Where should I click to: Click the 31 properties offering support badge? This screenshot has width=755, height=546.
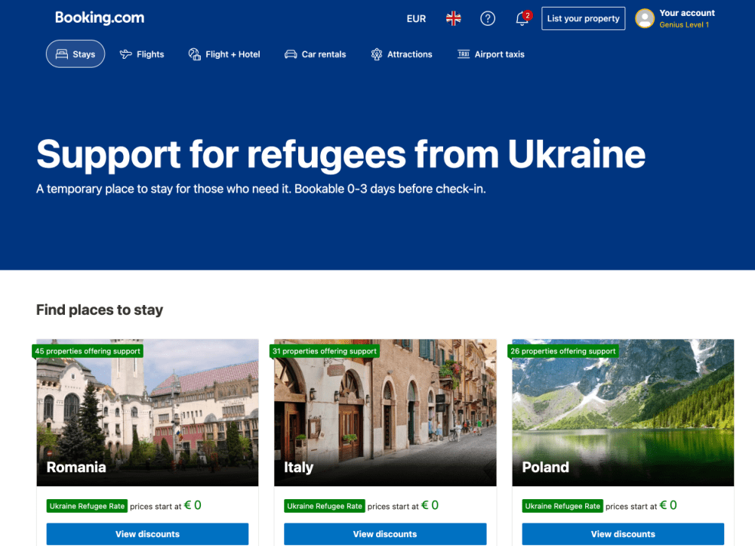pos(325,351)
